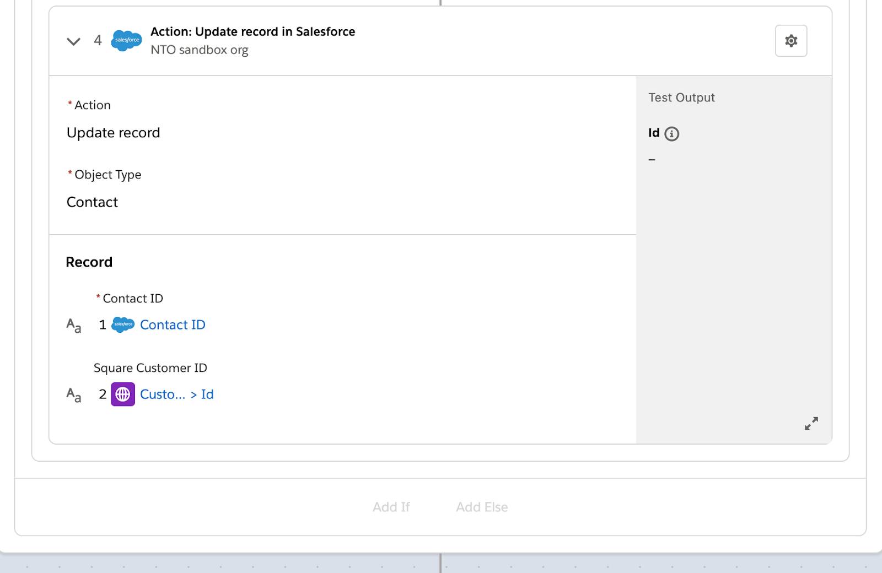Click the 'Record' section heading
This screenshot has width=882, height=573.
[89, 262]
